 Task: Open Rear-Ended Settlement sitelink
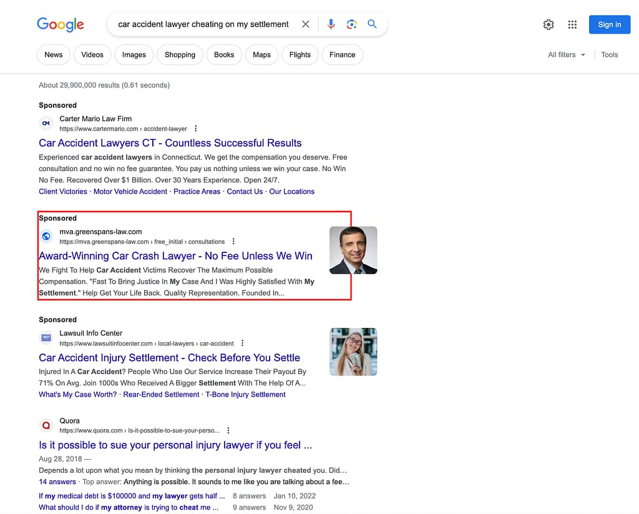pyautogui.click(x=161, y=395)
